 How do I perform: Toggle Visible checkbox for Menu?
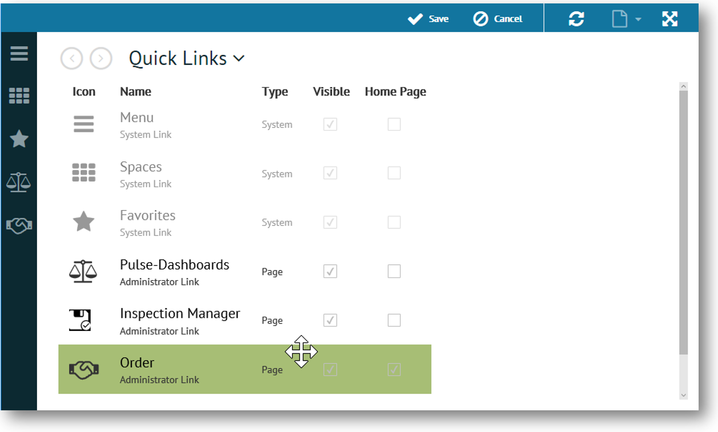point(330,124)
